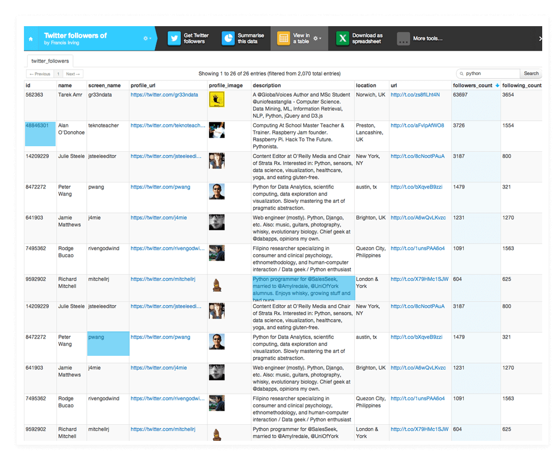Sort by the profile_url column header
This screenshot has height=462, width=560.
point(143,85)
